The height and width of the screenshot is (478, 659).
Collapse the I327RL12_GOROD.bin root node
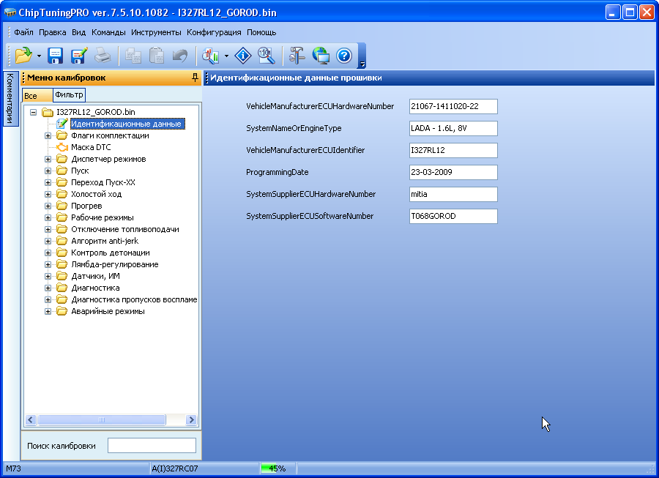(x=33, y=112)
